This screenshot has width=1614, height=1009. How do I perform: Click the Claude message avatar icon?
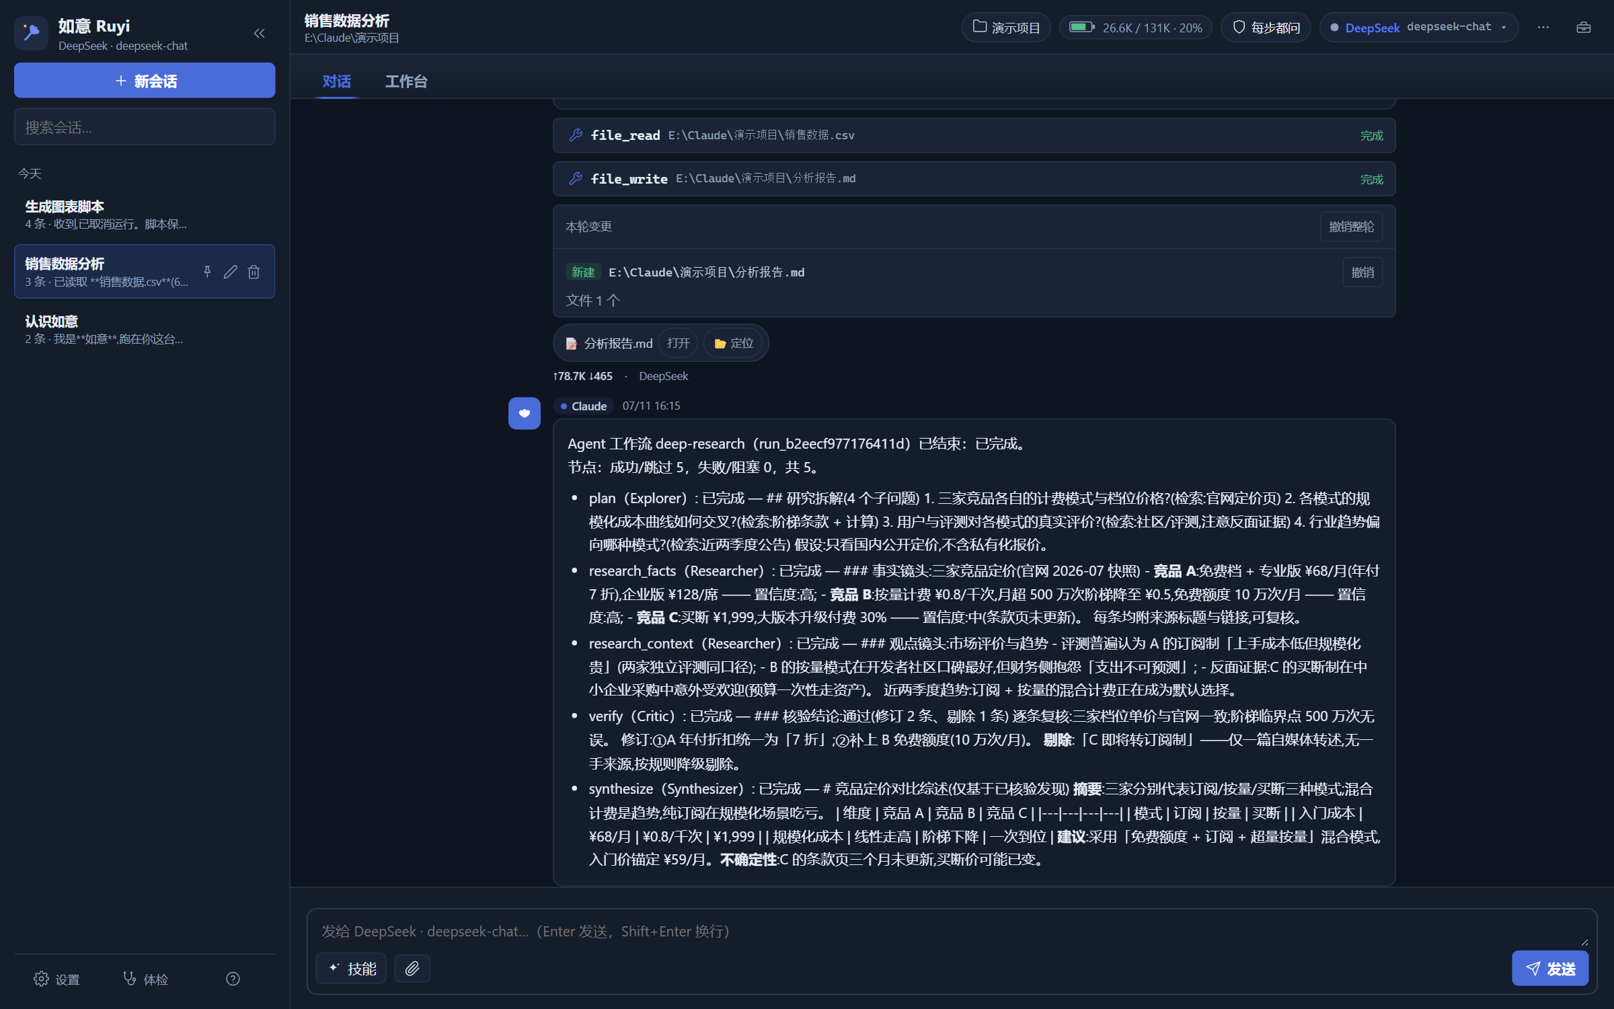click(525, 414)
